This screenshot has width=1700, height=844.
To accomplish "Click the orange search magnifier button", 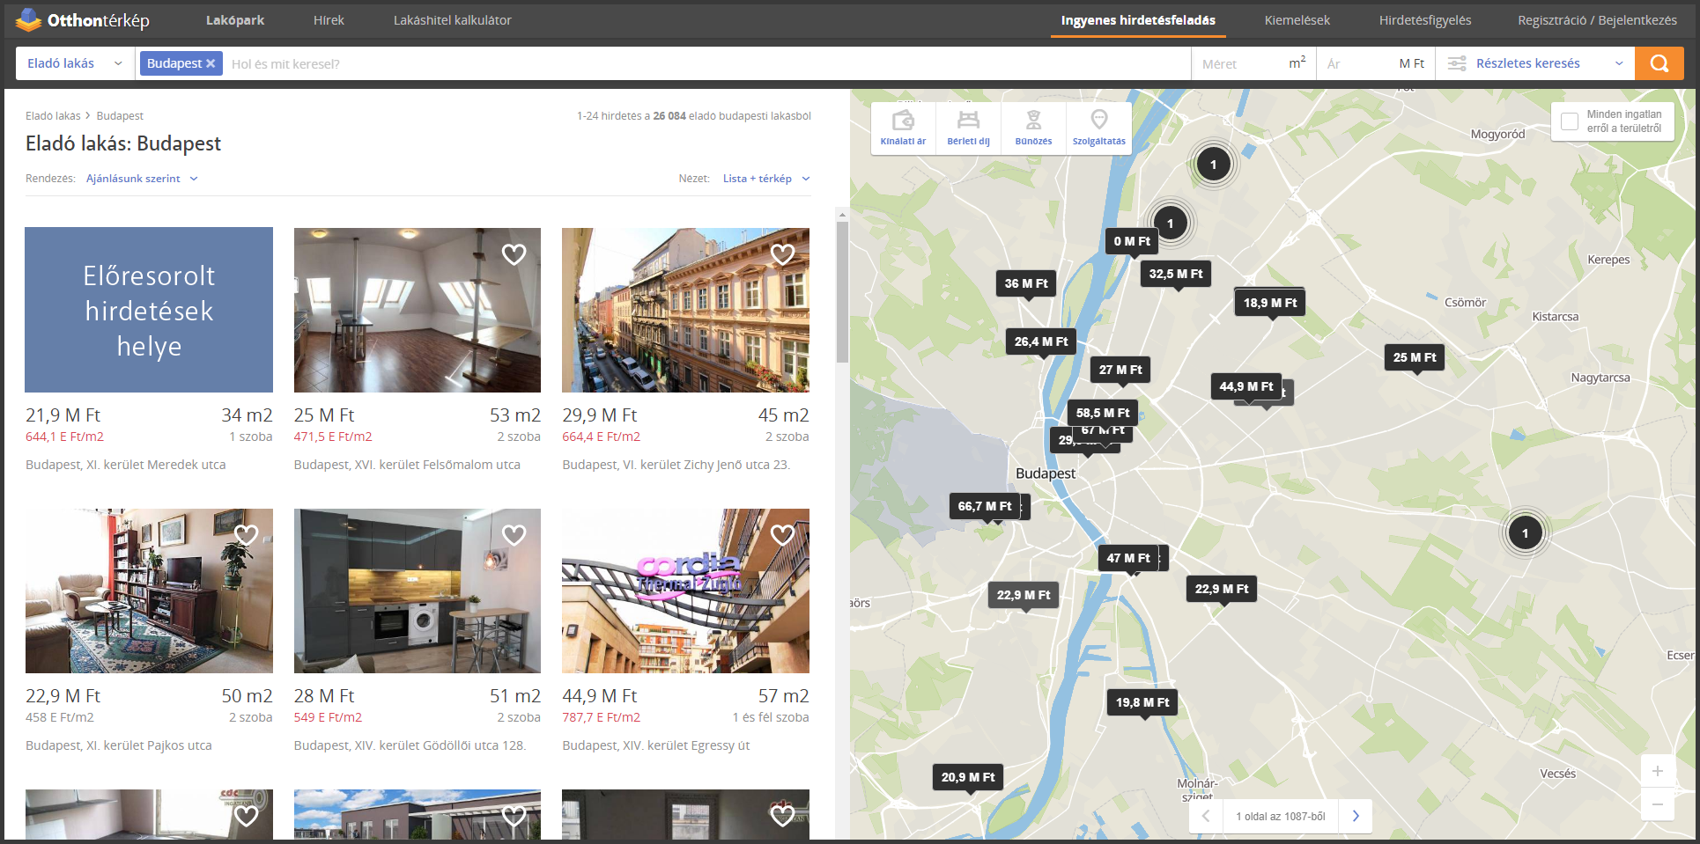I will point(1659,63).
